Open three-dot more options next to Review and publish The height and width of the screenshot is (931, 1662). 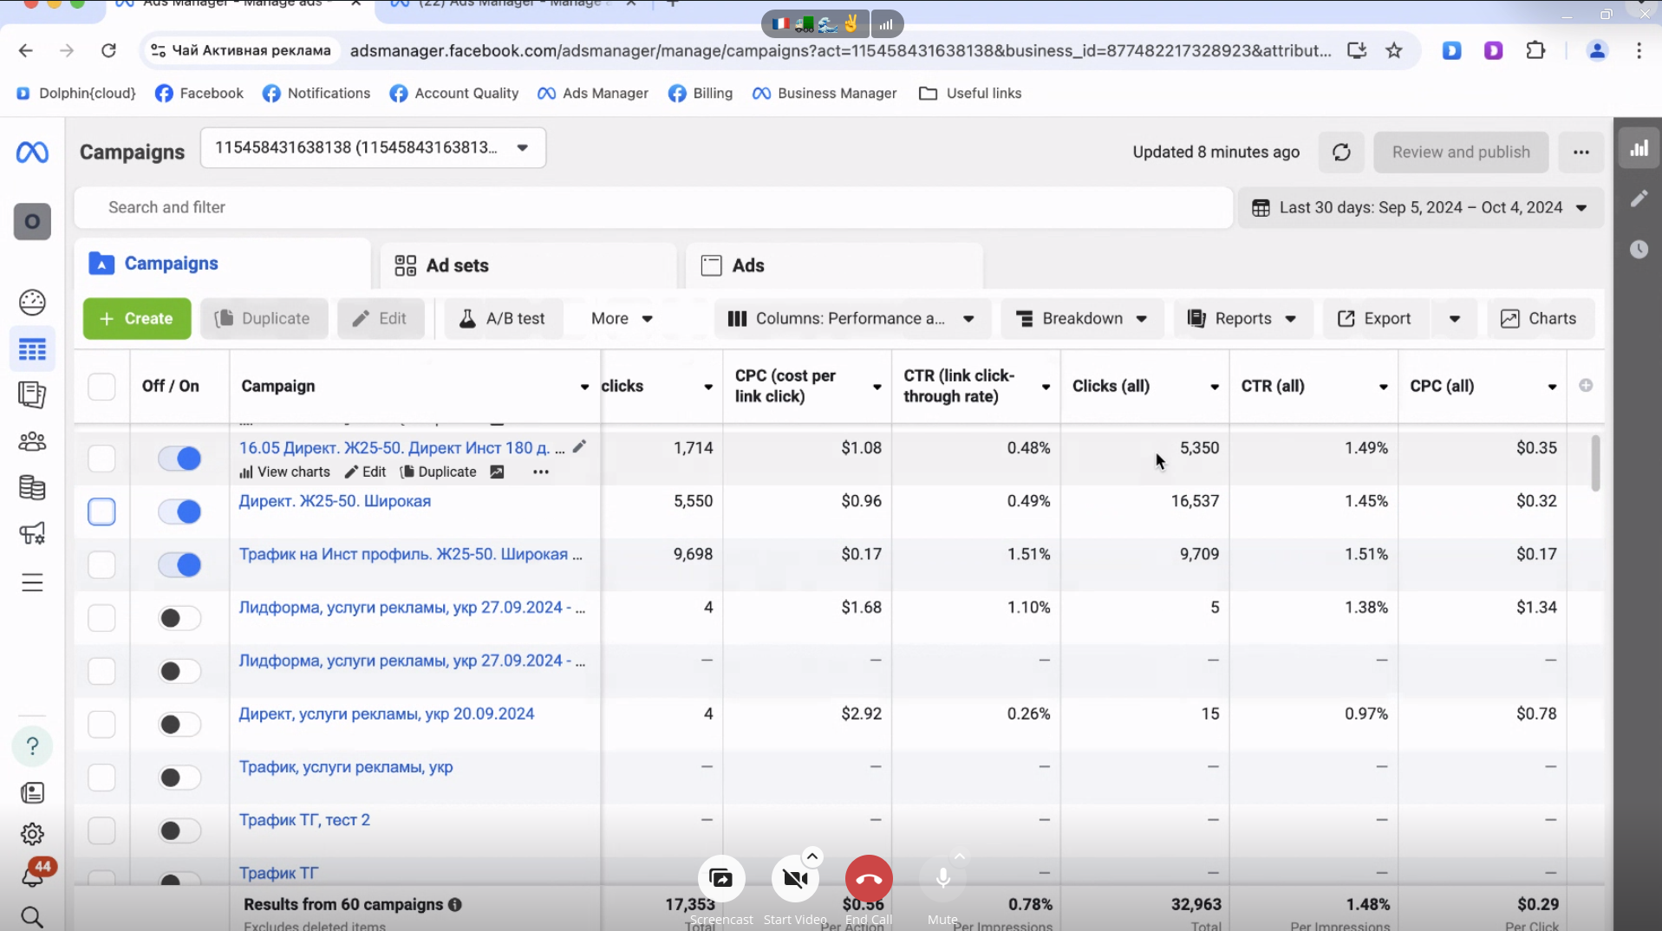point(1581,153)
